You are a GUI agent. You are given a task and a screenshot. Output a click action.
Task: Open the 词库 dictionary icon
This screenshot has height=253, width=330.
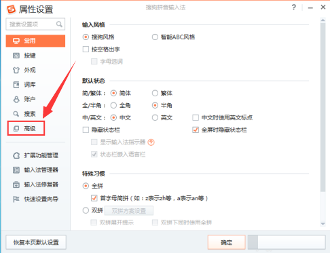pyautogui.click(x=16, y=85)
